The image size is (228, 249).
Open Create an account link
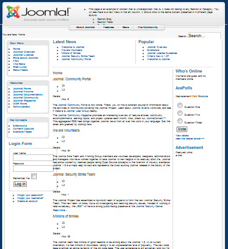(28, 201)
